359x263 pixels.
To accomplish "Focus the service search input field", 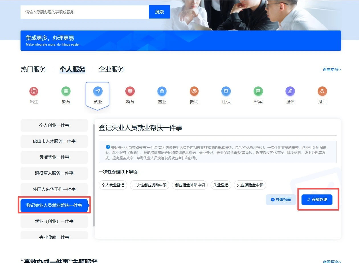I will [x=85, y=12].
